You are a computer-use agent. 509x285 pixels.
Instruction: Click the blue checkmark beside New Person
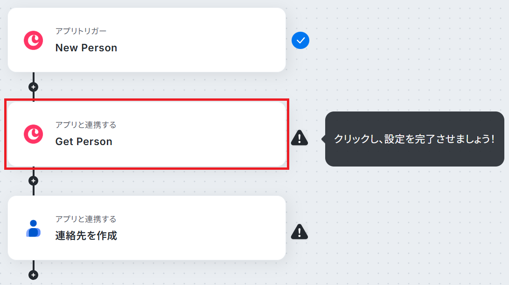click(x=300, y=41)
